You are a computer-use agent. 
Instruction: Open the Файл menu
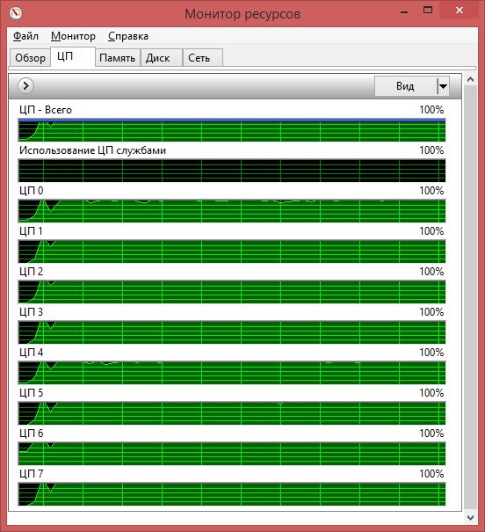pos(25,36)
